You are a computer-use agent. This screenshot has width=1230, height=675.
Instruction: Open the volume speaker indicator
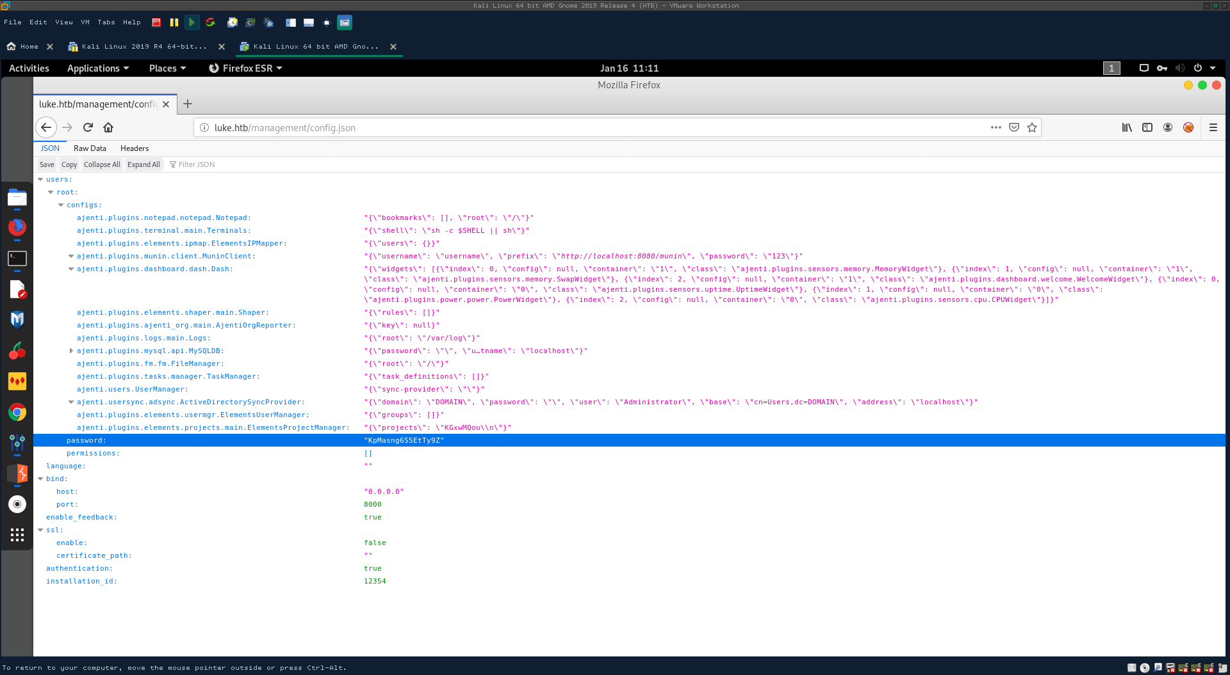pyautogui.click(x=1180, y=68)
